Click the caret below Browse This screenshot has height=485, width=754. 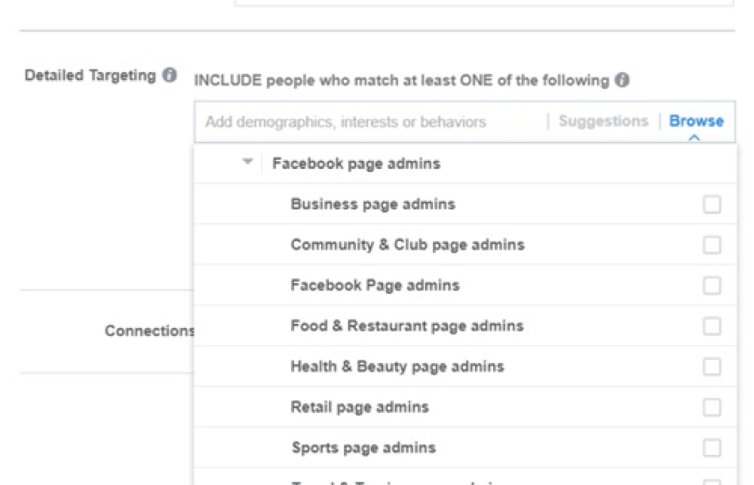click(694, 137)
